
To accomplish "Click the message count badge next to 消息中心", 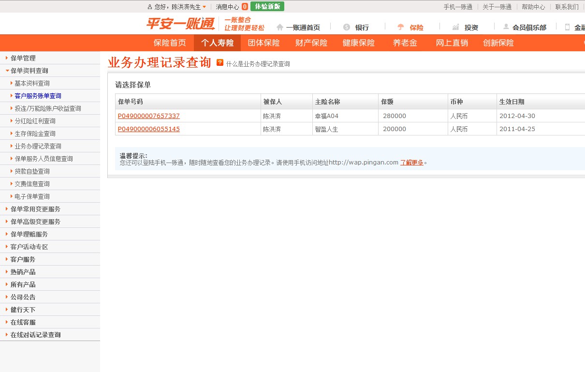I will [x=245, y=7].
